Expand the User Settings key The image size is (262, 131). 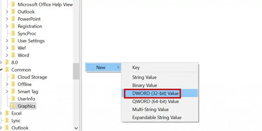point(7,41)
